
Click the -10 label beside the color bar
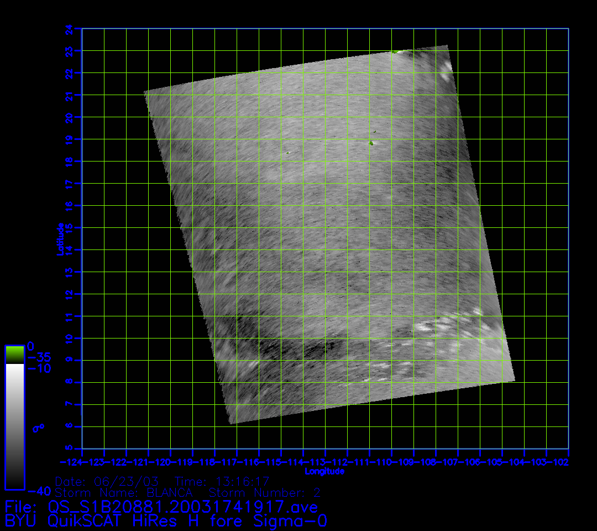39,368
